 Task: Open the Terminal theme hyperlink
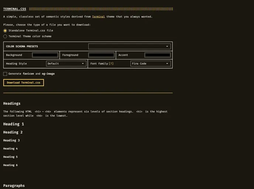tap(98, 17)
